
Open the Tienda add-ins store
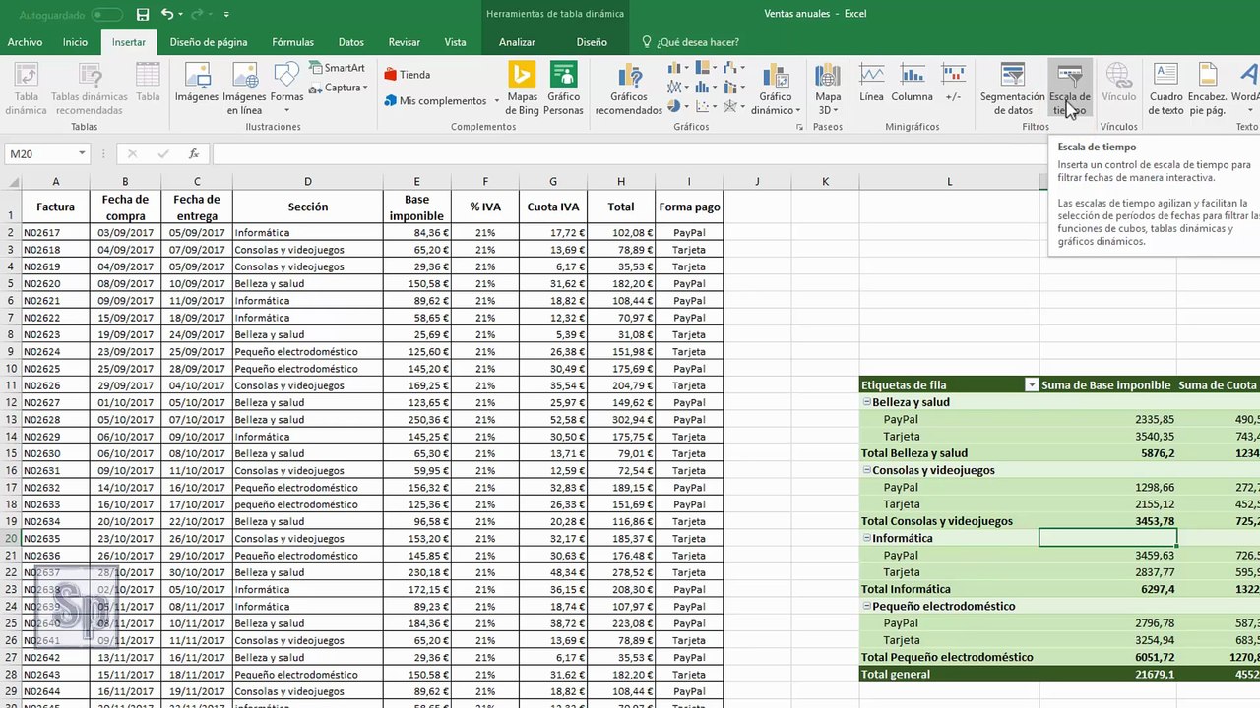point(407,75)
